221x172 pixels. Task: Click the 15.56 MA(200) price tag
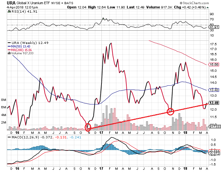(x=213, y=65)
